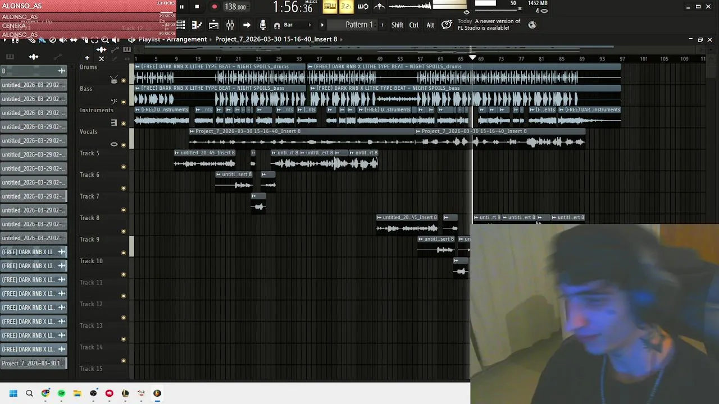Viewport: 719px width, 404px height.
Task: Click the Drums track drum icon
Action: 114,80
